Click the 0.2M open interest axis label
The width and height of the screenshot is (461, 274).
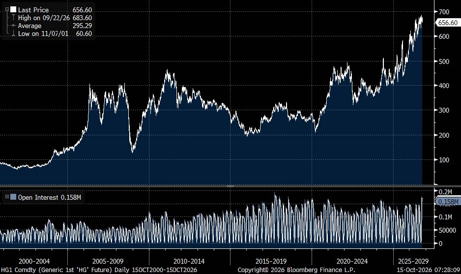pyautogui.click(x=445, y=192)
